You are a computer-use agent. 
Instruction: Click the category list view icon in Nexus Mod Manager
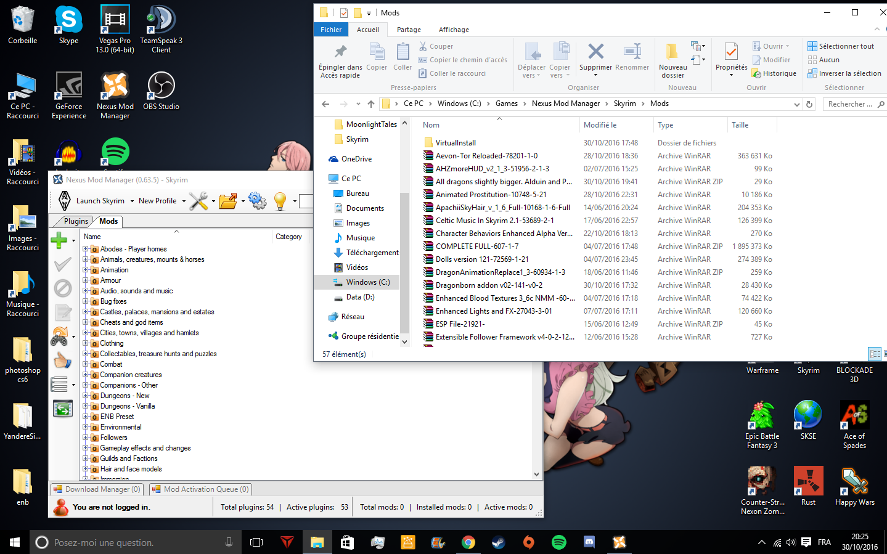coord(59,384)
